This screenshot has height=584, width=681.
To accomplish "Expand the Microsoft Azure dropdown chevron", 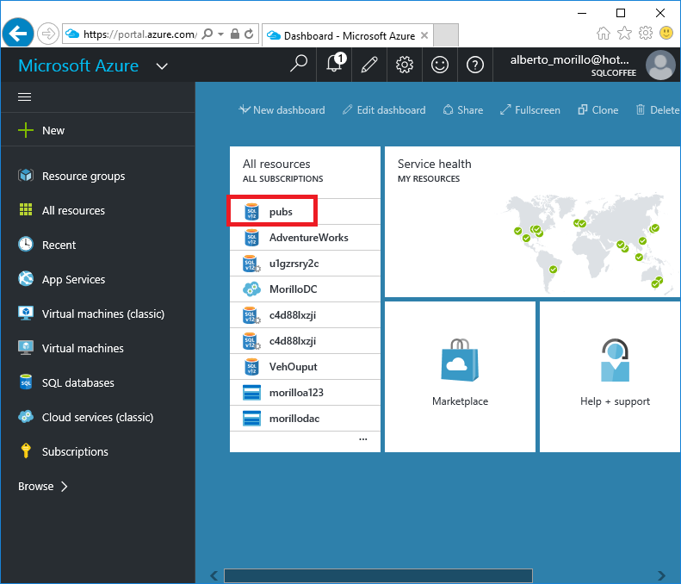I will pyautogui.click(x=162, y=66).
